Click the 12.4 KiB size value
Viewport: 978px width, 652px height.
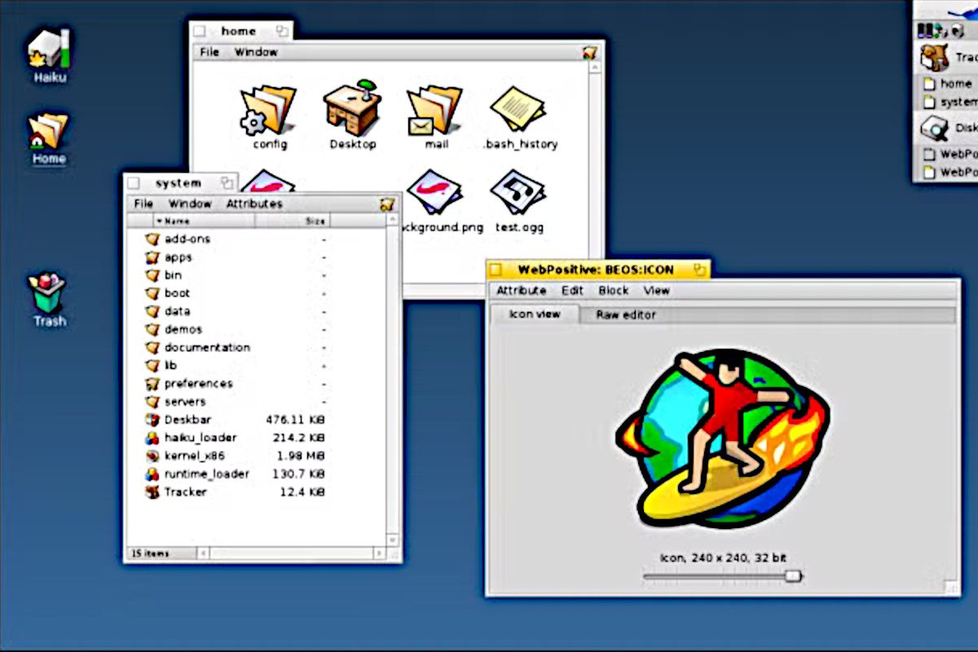[x=302, y=491]
